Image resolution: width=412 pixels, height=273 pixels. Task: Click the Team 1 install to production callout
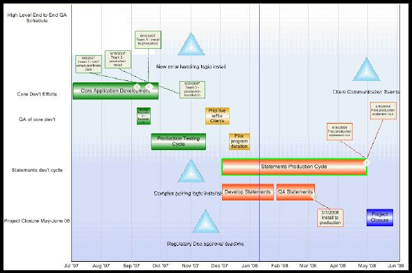point(148,40)
